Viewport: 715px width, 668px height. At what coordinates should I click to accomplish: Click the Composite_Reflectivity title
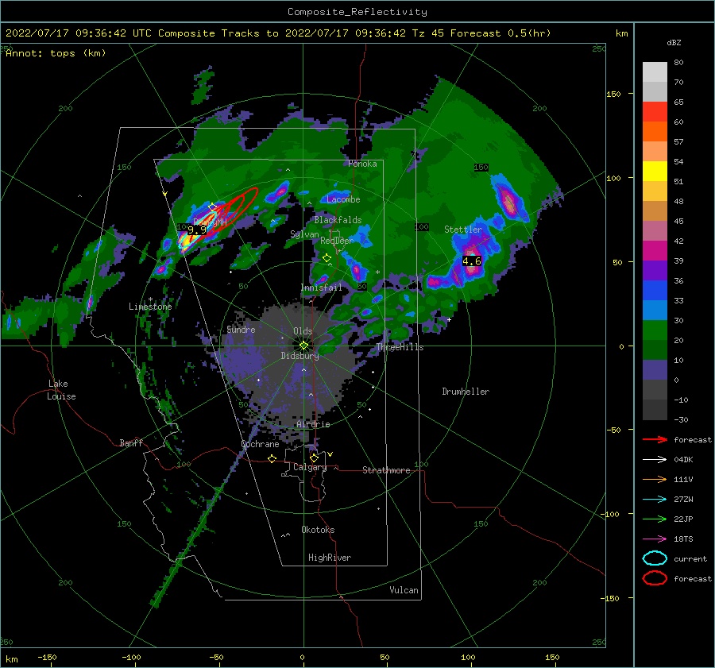tap(357, 12)
